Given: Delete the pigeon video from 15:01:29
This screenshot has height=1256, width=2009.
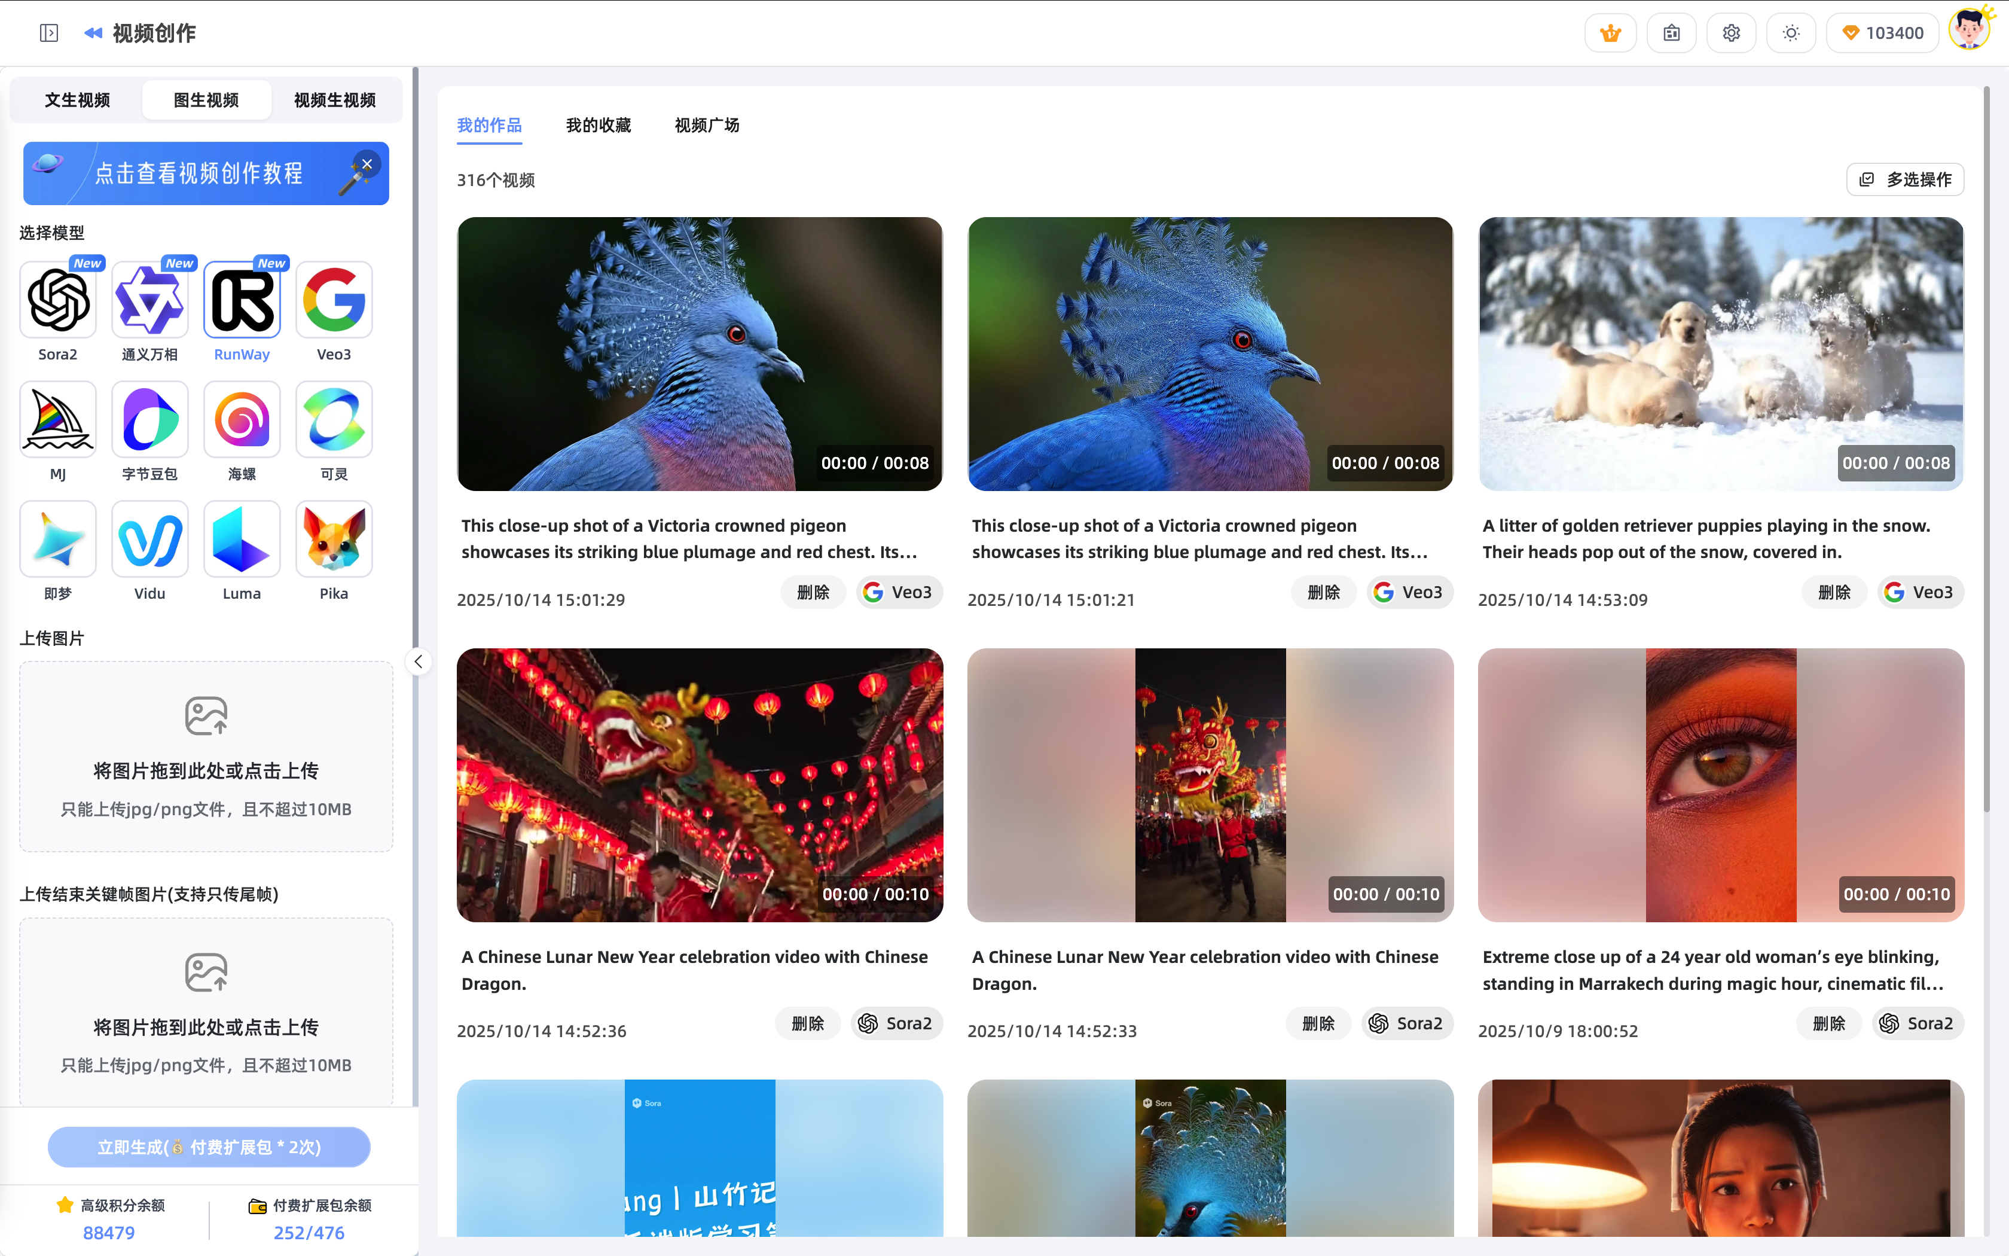Looking at the screenshot, I should point(814,592).
